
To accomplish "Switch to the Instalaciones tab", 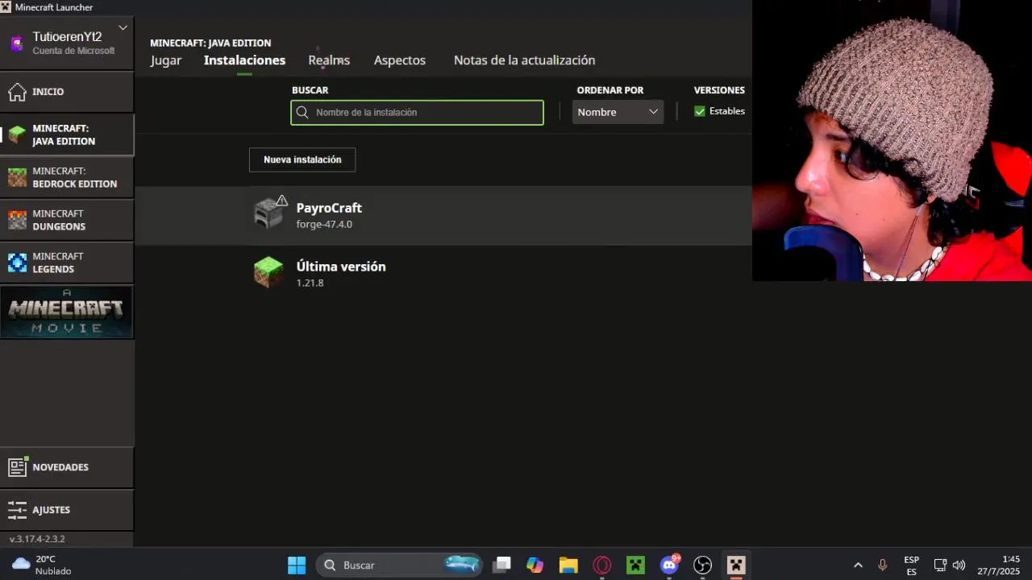I will (244, 60).
